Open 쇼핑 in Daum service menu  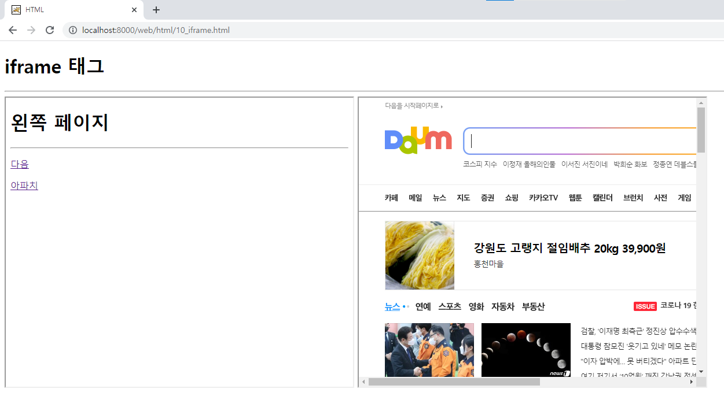tap(512, 198)
